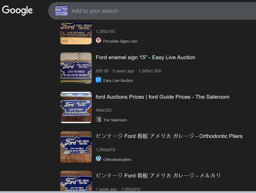
Task: Click the Easy Live Auction source name
Action: tap(118, 81)
